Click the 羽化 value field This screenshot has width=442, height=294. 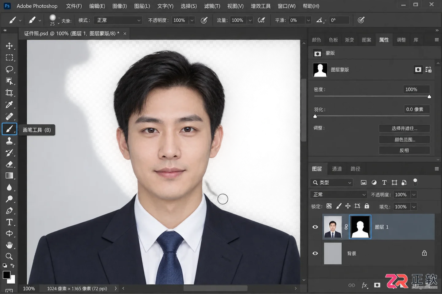(417, 109)
